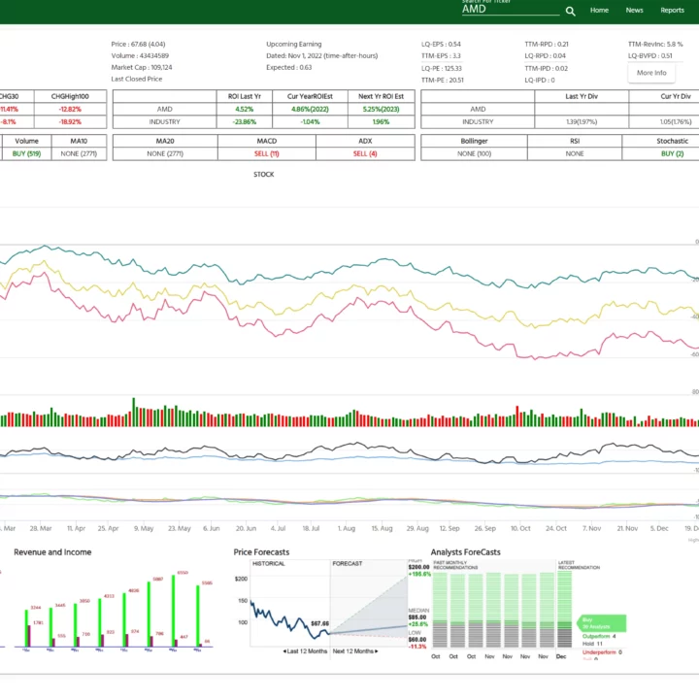Select the 'Price : 67.68 (4.04)' text
The height and width of the screenshot is (699, 699).
138,44
